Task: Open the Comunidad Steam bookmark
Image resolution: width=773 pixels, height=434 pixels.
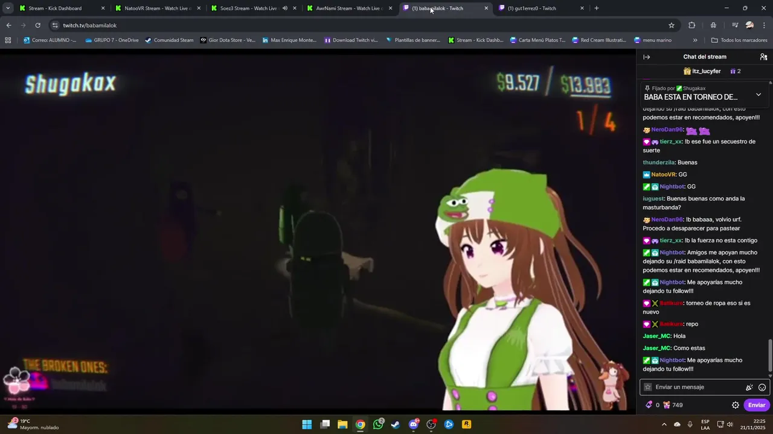Action: (x=169, y=40)
